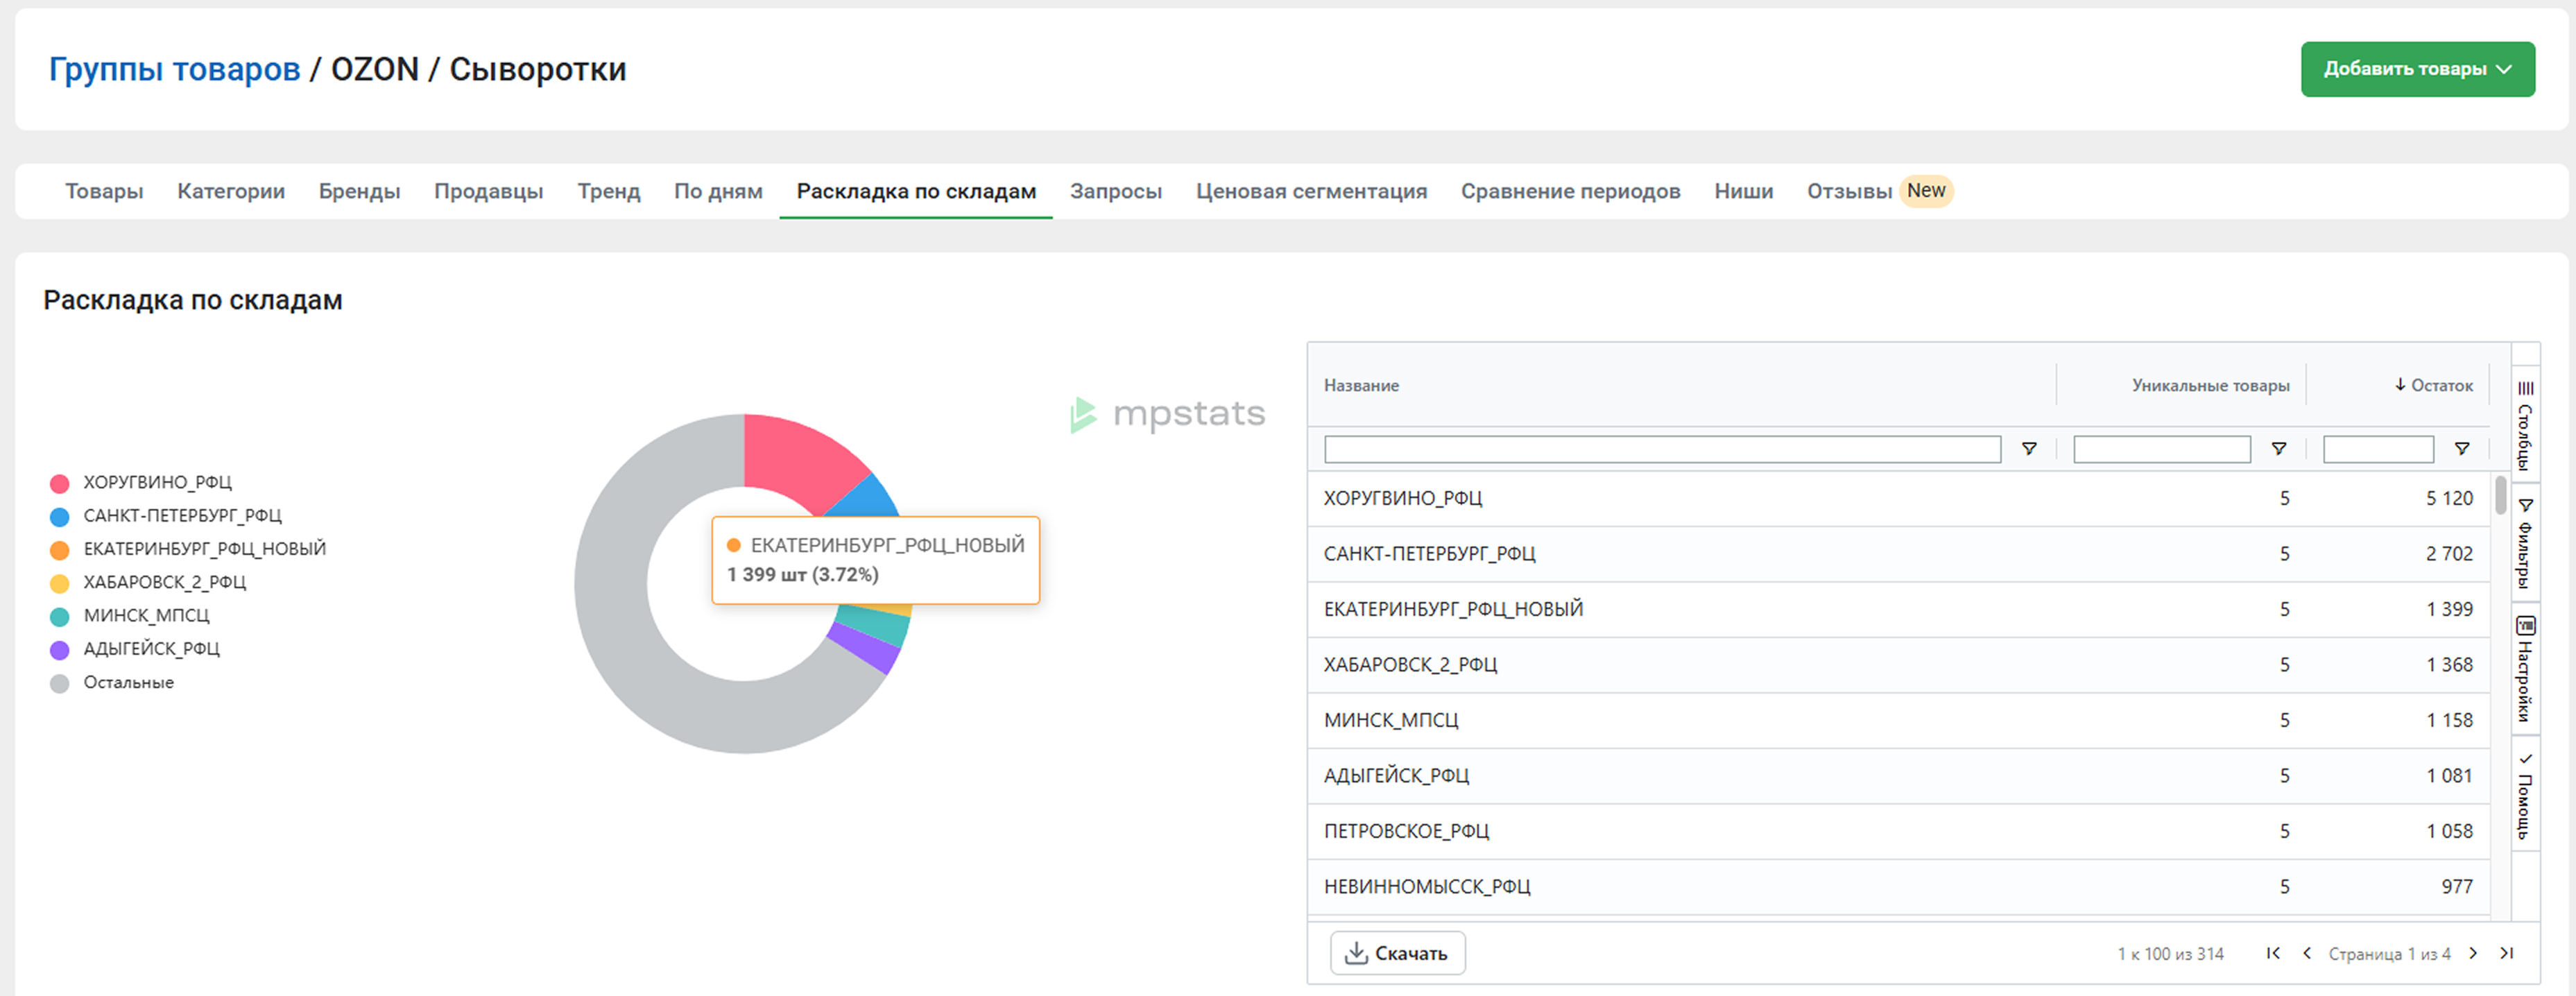Screen dimensions: 2576x996
Task: Click filter icon for Название column
Action: (x=2029, y=449)
